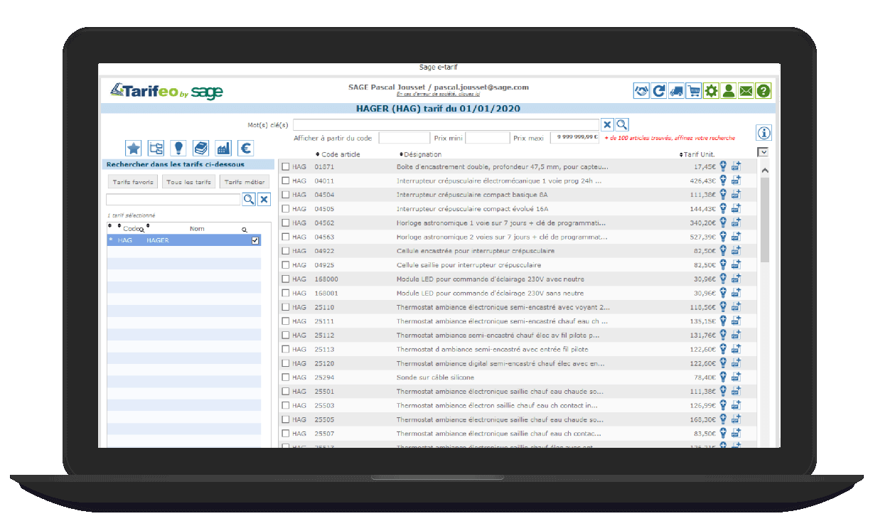Click the article list scrollbar up arrow

tap(765, 171)
